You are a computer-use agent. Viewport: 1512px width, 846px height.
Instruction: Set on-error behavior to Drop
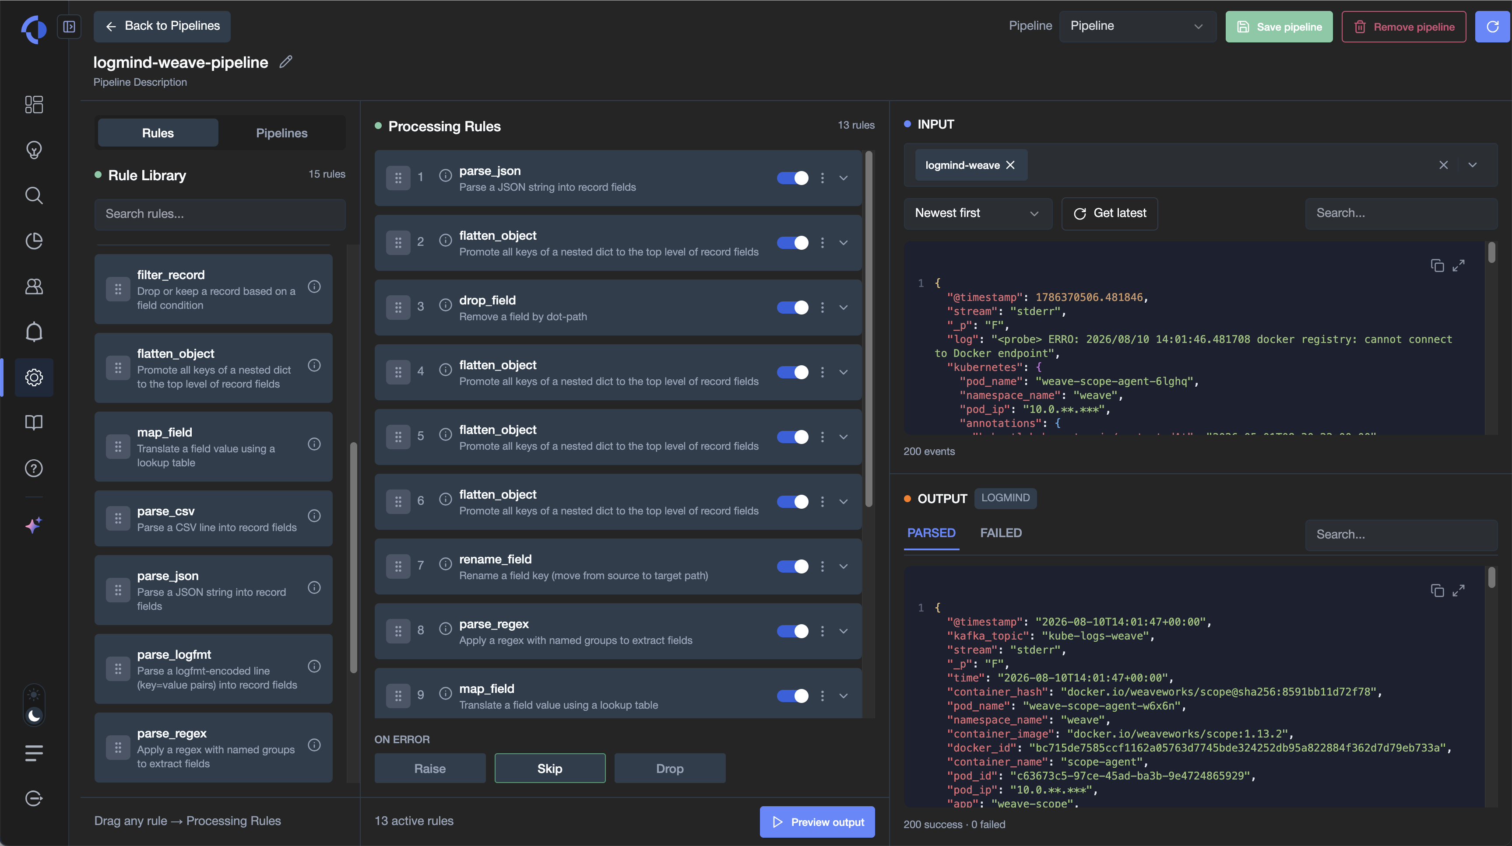[x=670, y=769]
